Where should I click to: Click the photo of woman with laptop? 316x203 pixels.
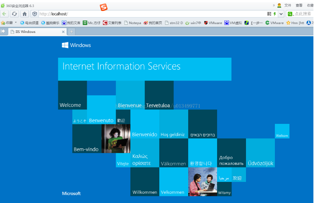point(116,139)
